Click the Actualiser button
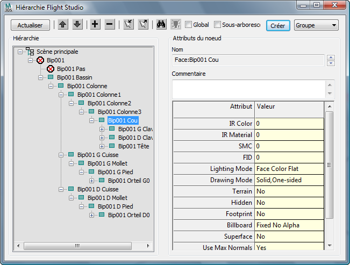 (x=30, y=25)
